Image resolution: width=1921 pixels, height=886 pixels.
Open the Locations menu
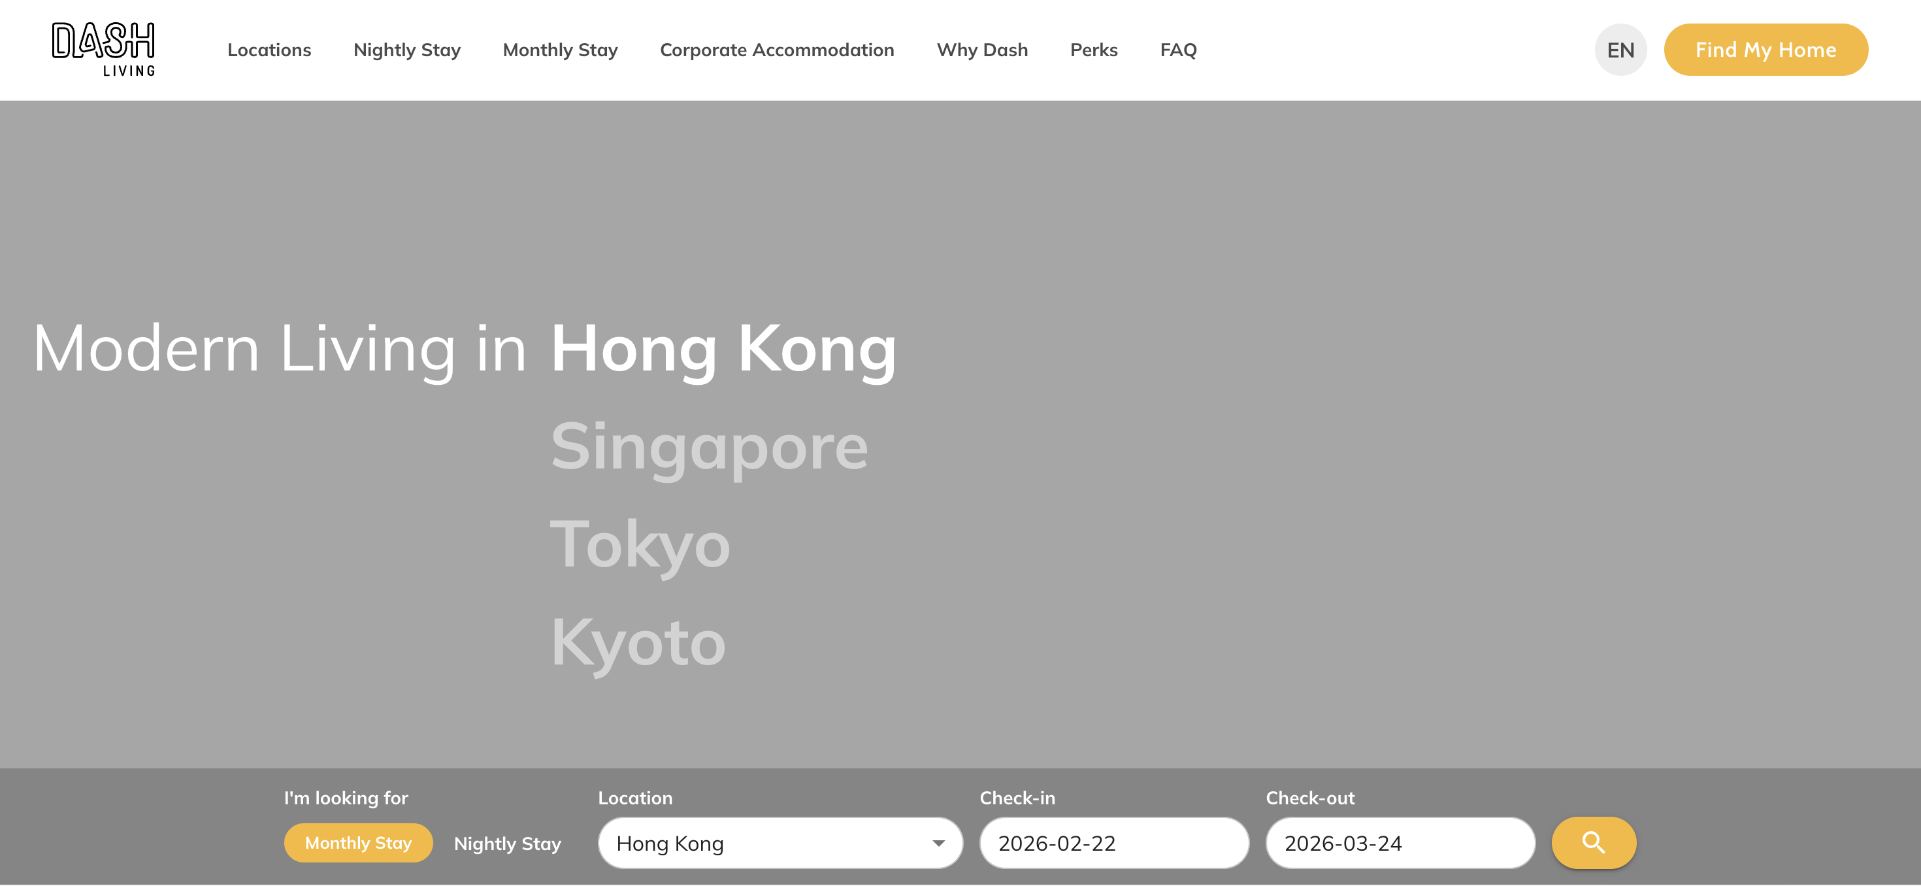point(269,50)
